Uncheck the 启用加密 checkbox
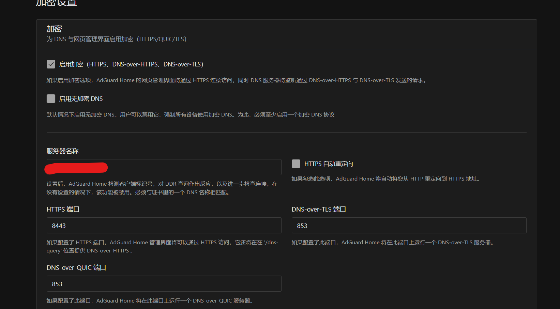The width and height of the screenshot is (560, 309). click(51, 64)
